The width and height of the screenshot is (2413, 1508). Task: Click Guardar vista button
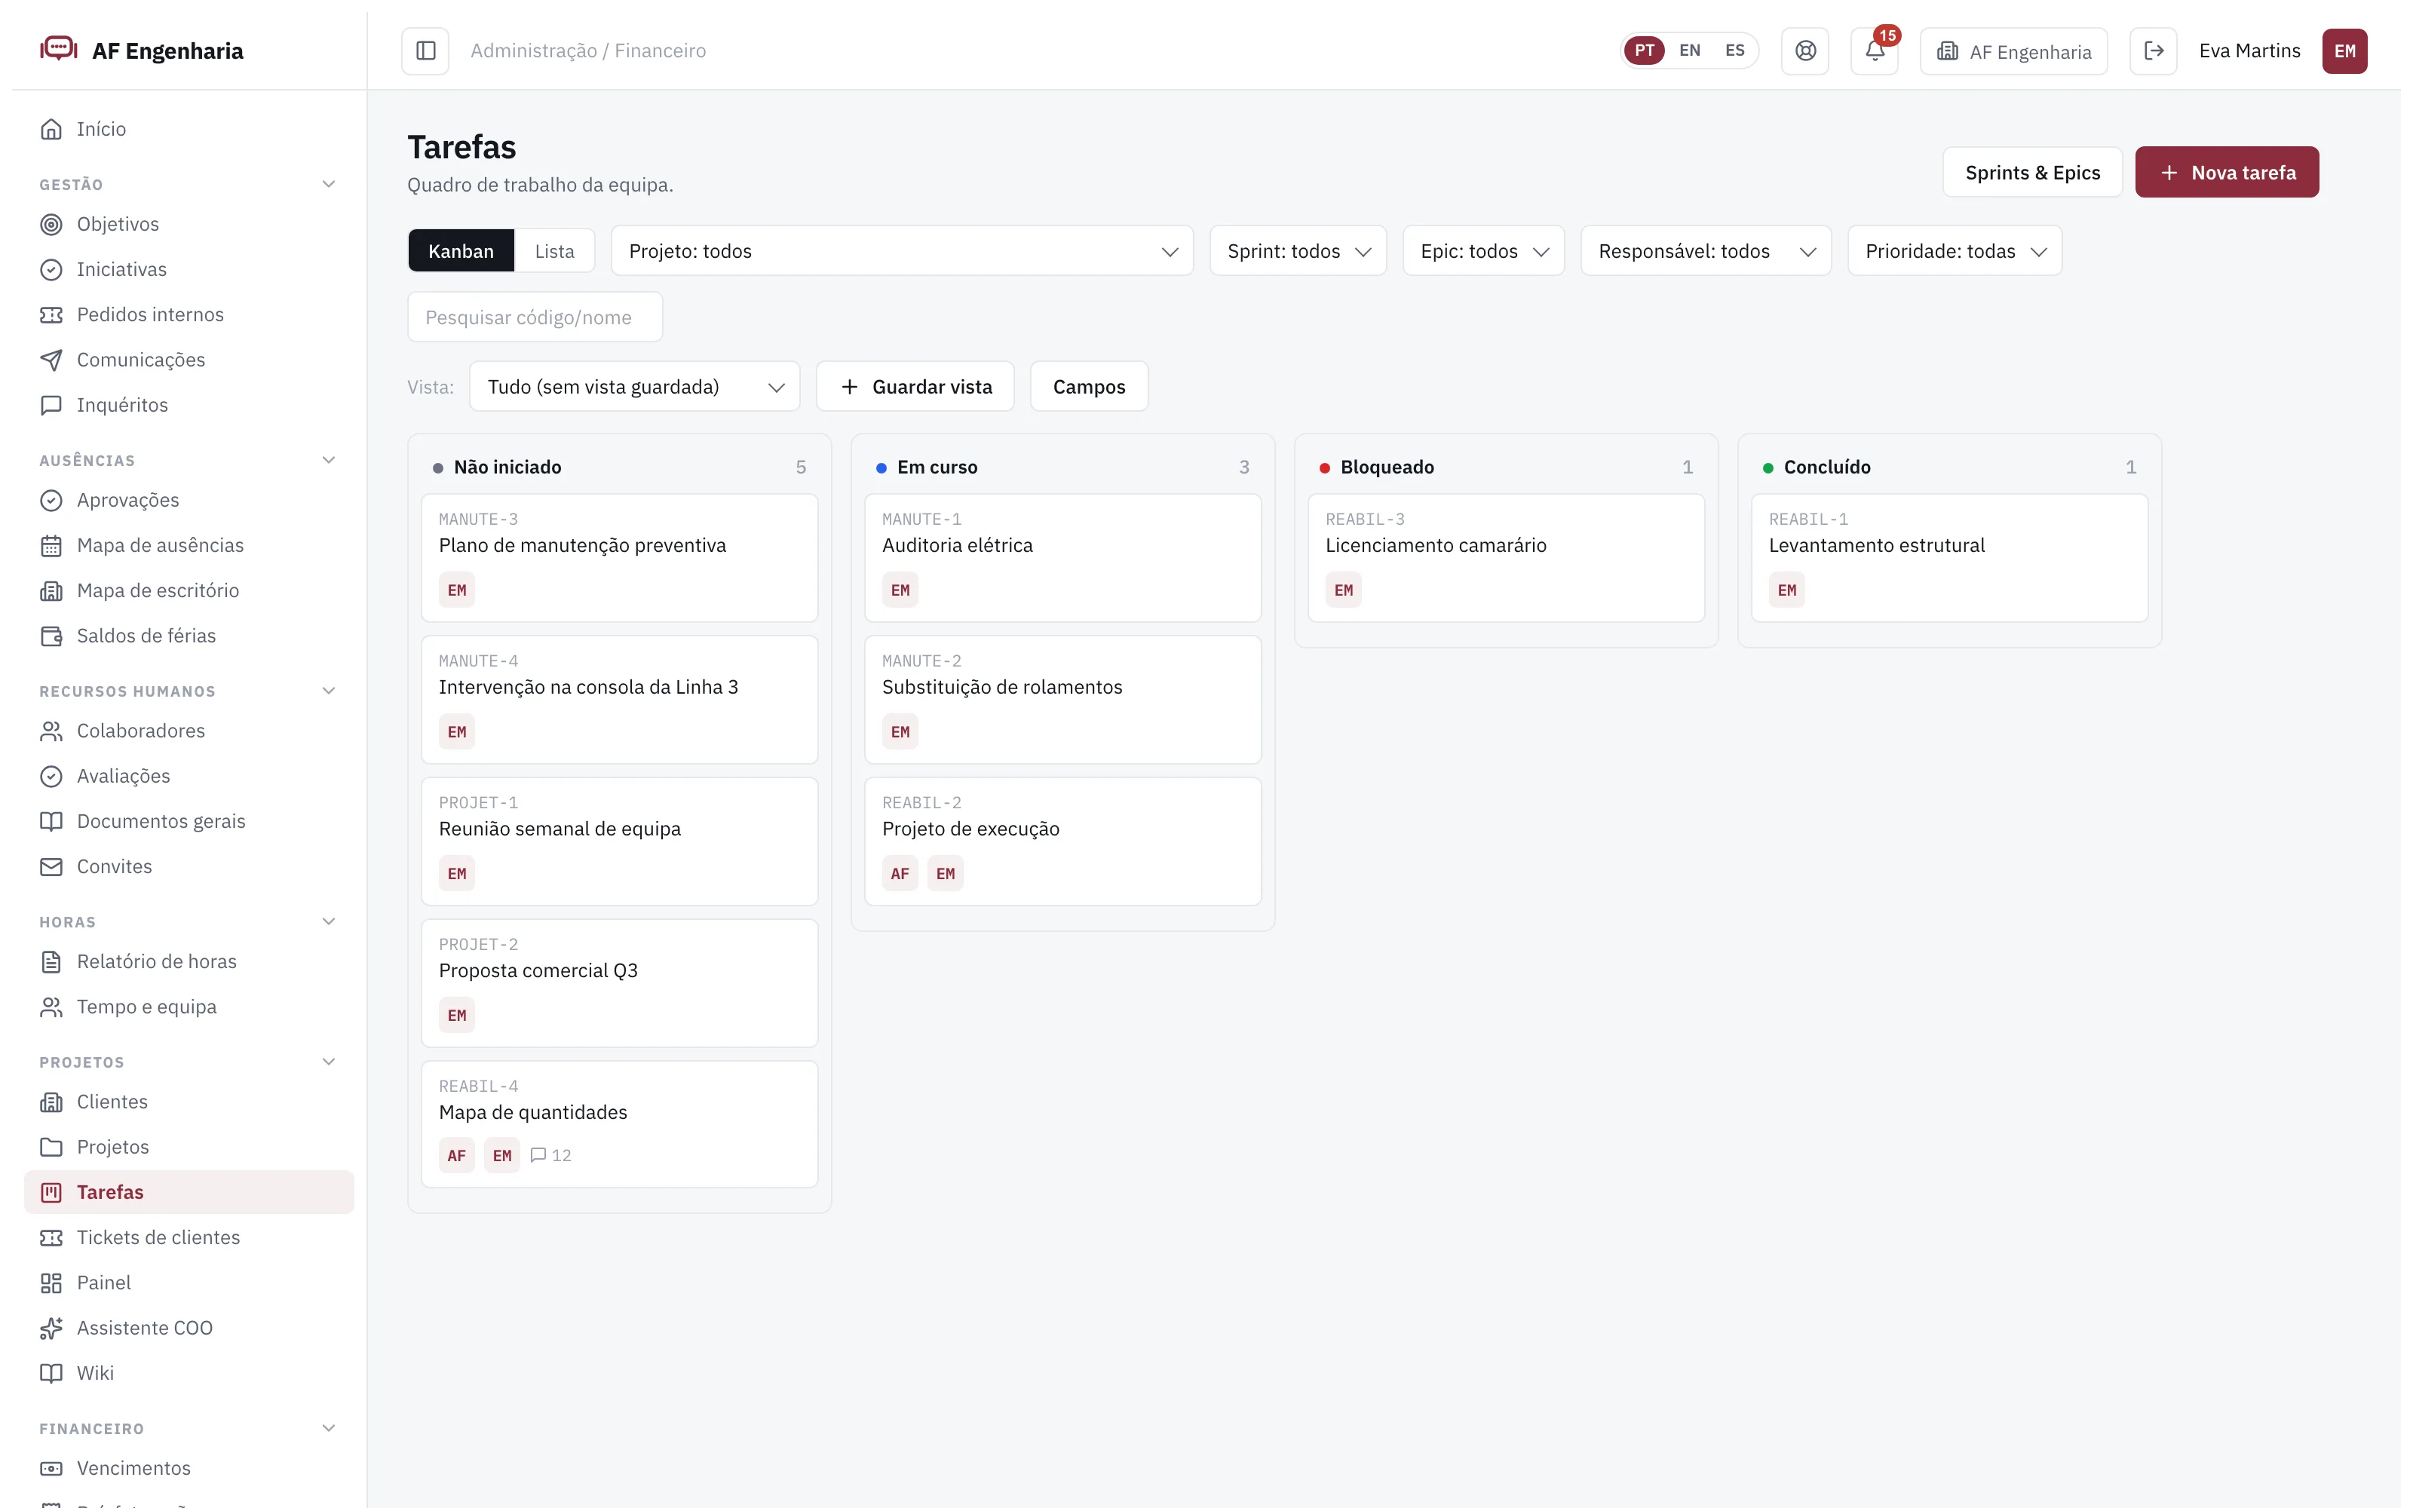tap(915, 387)
